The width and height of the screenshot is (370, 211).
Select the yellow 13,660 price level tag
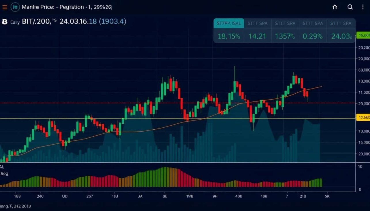[x=364, y=118]
